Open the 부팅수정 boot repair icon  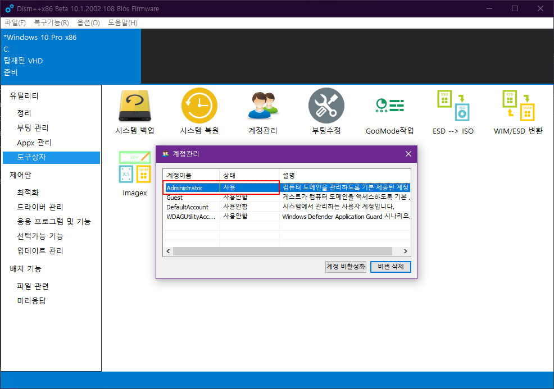click(x=326, y=106)
